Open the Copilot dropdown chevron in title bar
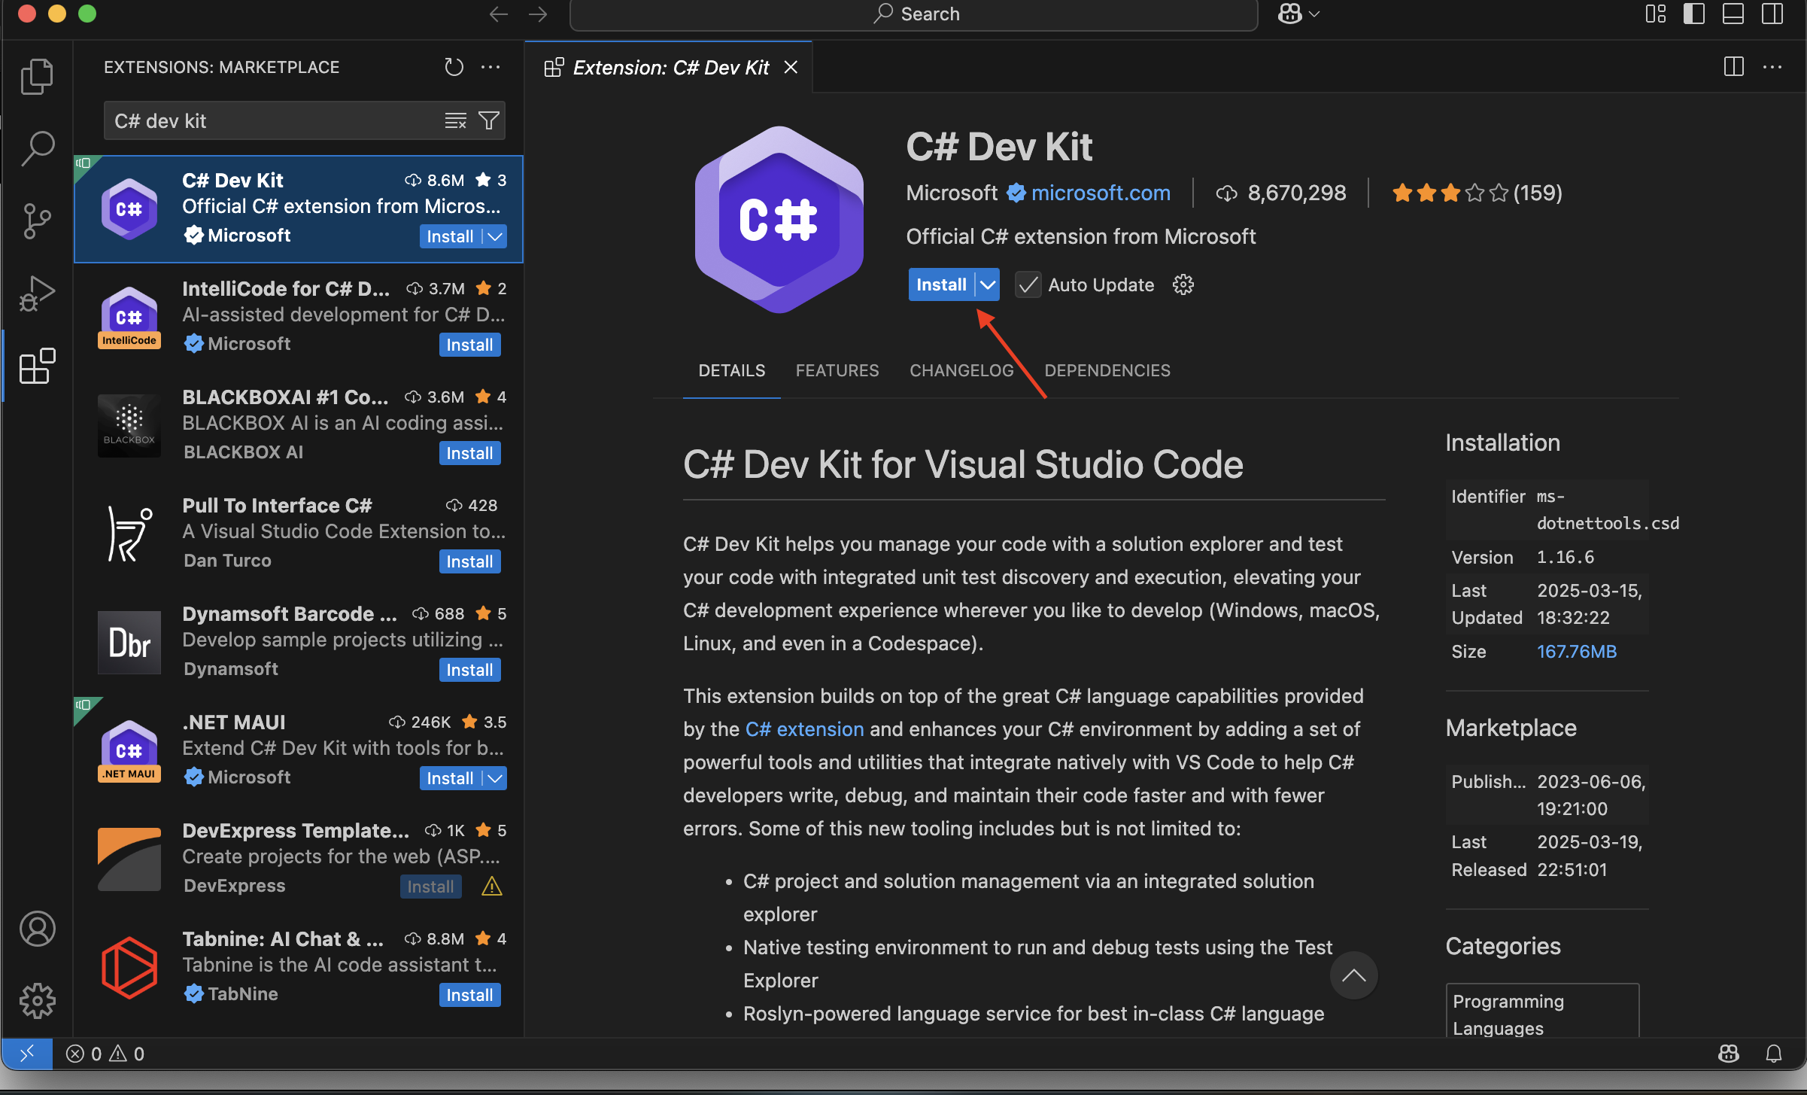Image resolution: width=1807 pixels, height=1095 pixels. point(1314,14)
